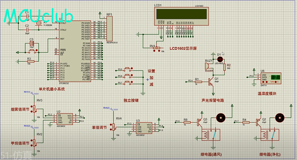Adjust RV2 methane value potentiometer
Viewport: 297px width, 160px height.
(x=34, y=142)
